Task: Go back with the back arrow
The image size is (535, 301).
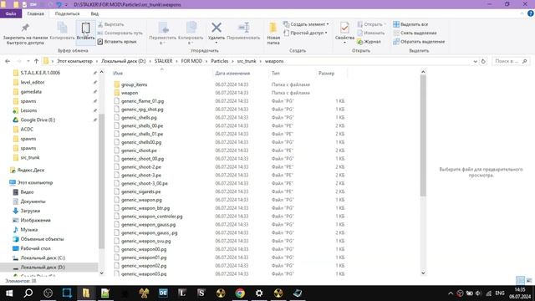Action: 8,61
